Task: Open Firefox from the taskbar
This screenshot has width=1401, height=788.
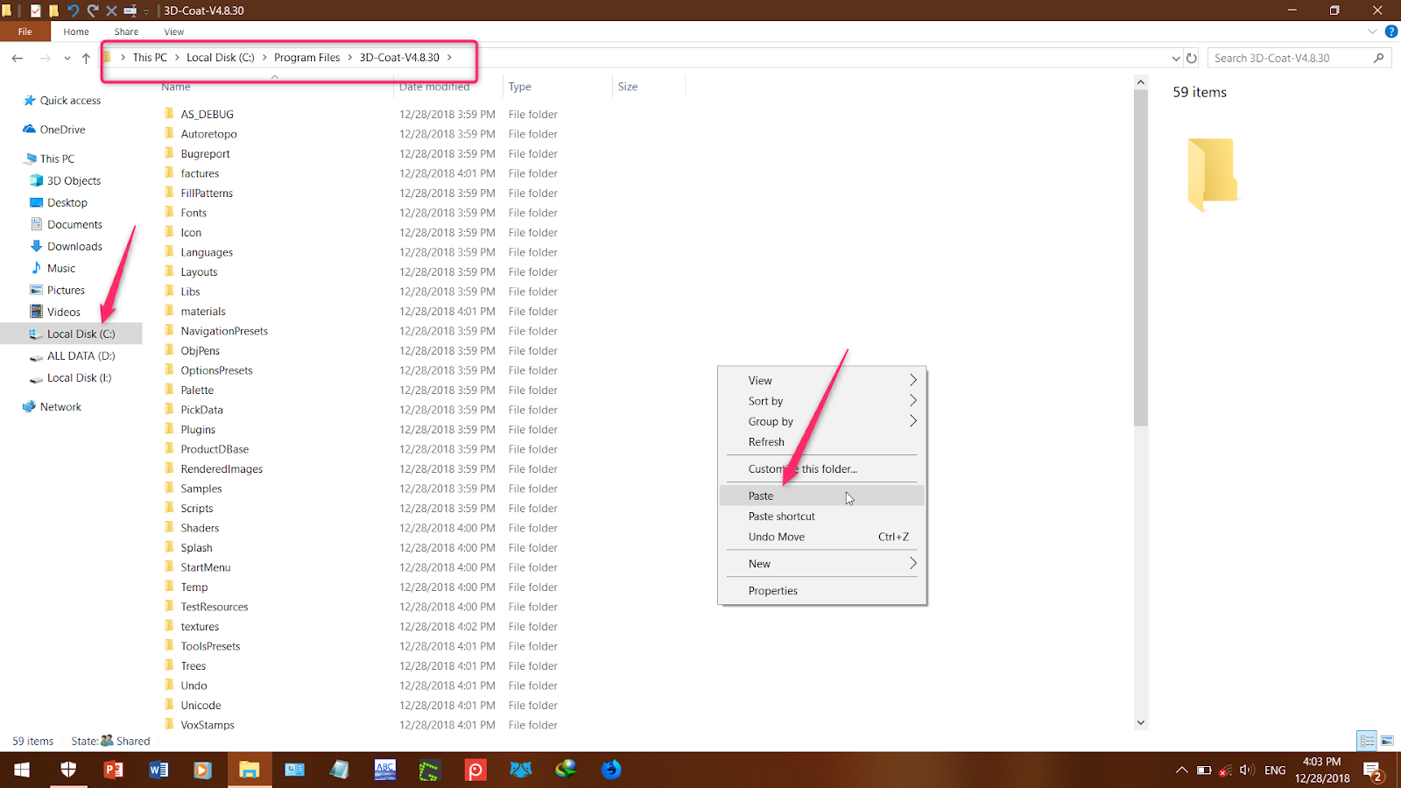Action: (611, 770)
